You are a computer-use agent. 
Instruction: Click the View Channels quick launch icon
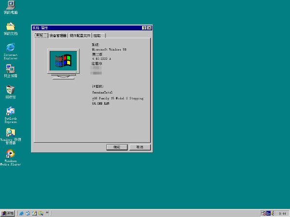coord(41,214)
